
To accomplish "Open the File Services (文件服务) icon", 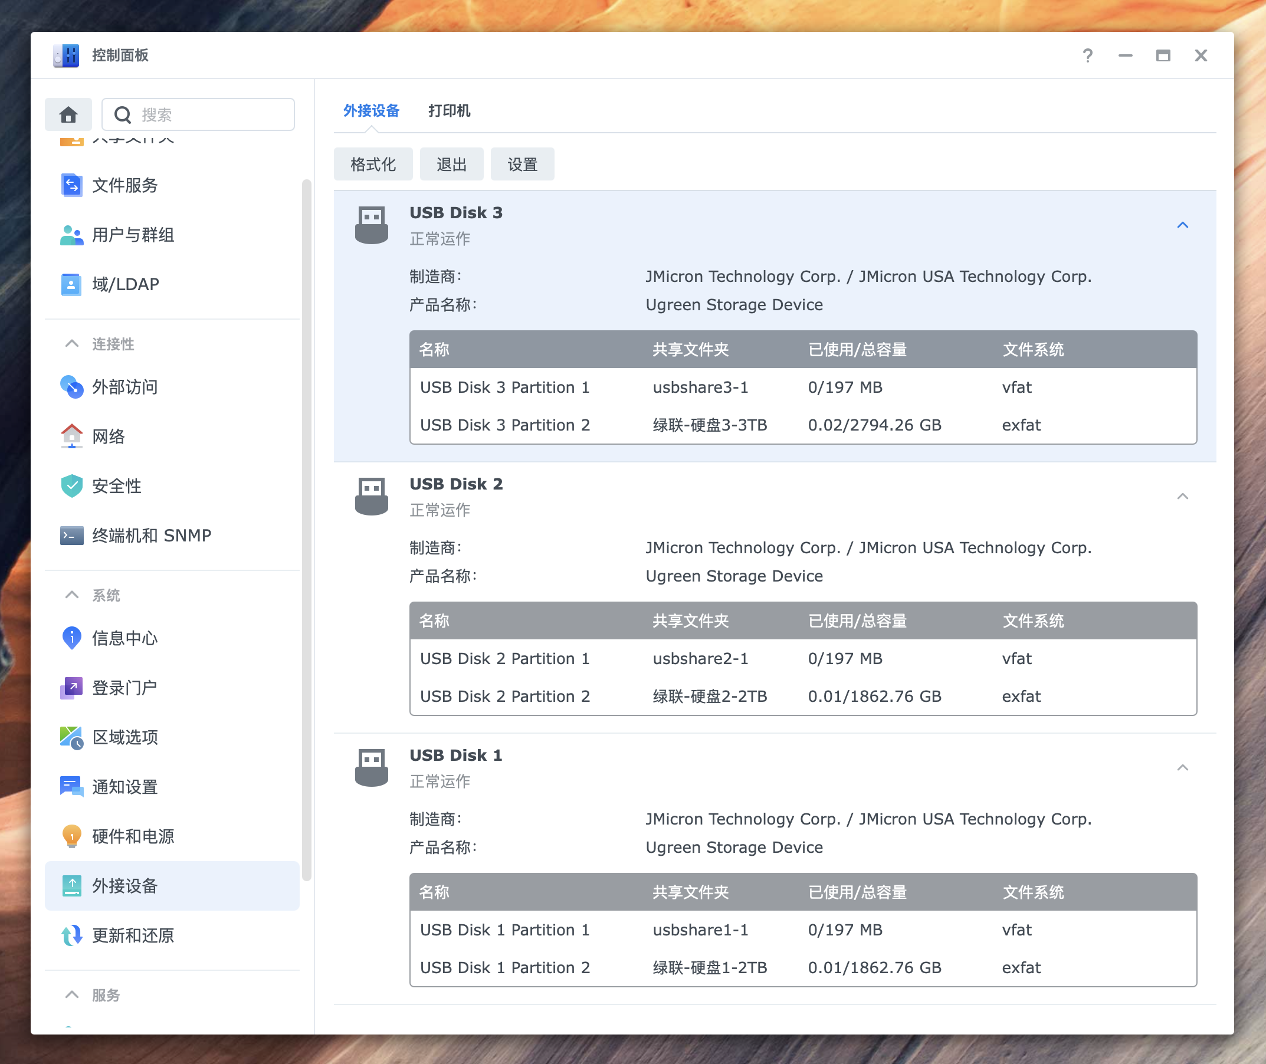I will pos(72,185).
